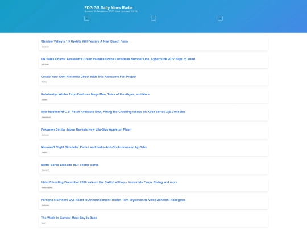The height and width of the screenshot is (230, 307).
Task: Click the source tag under The Week in Games
Action: (x=44, y=223)
